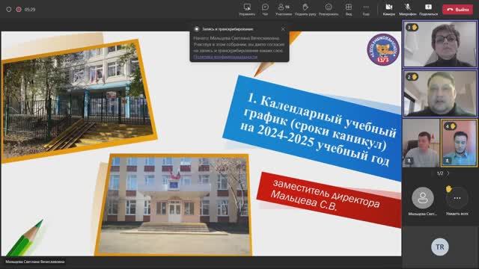Open the Ещё more options menu
This screenshot has width=479, height=269.
366,9
